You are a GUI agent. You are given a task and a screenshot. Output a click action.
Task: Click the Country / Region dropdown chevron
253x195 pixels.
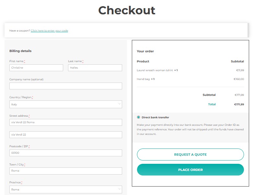(119, 104)
